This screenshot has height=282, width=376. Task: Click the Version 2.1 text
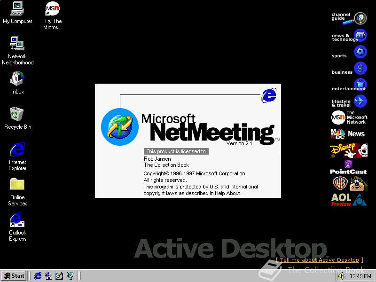[x=239, y=143]
